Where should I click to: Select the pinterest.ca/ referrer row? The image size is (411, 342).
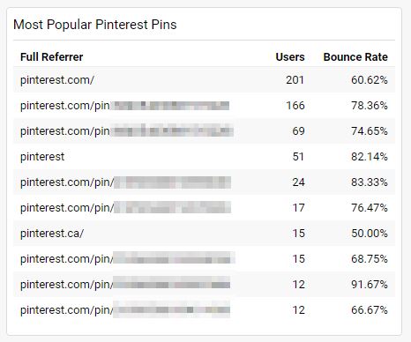click(x=204, y=234)
